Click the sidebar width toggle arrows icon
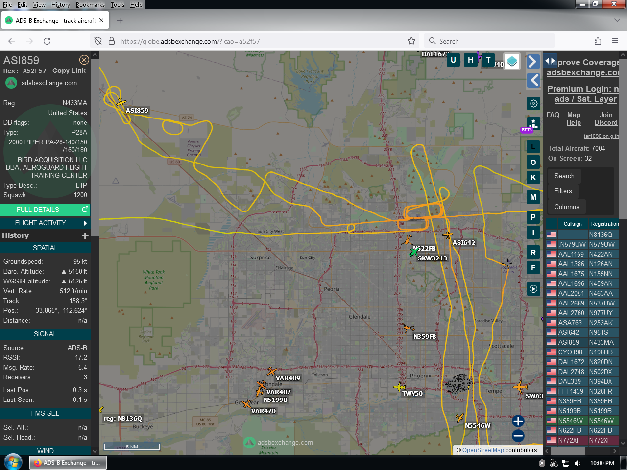 pyautogui.click(x=550, y=61)
